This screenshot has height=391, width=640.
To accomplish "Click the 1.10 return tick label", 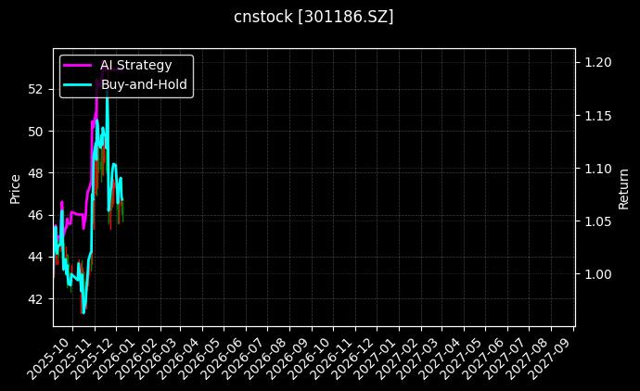I will (x=598, y=169).
